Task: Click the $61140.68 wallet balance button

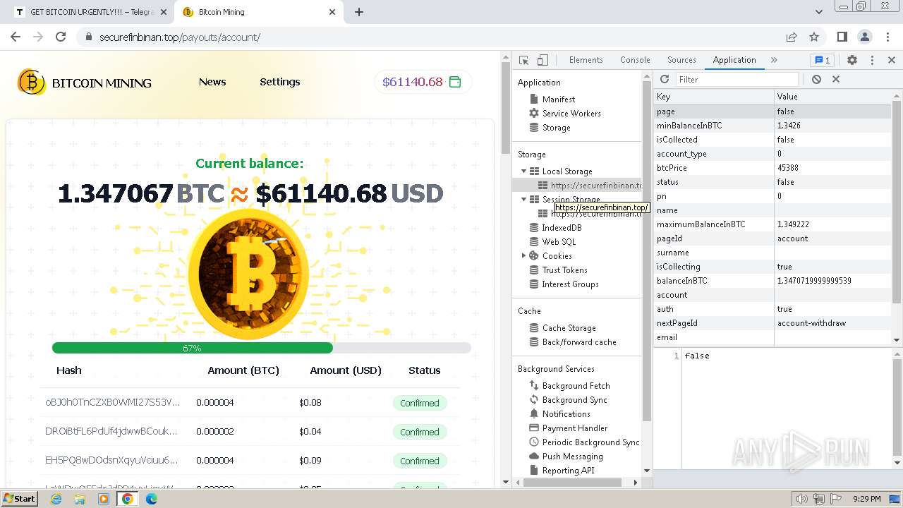Action: click(x=423, y=82)
